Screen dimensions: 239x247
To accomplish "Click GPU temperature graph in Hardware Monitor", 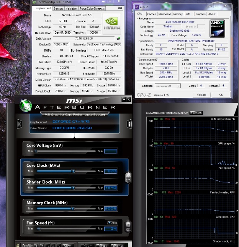I will pos(194,130).
